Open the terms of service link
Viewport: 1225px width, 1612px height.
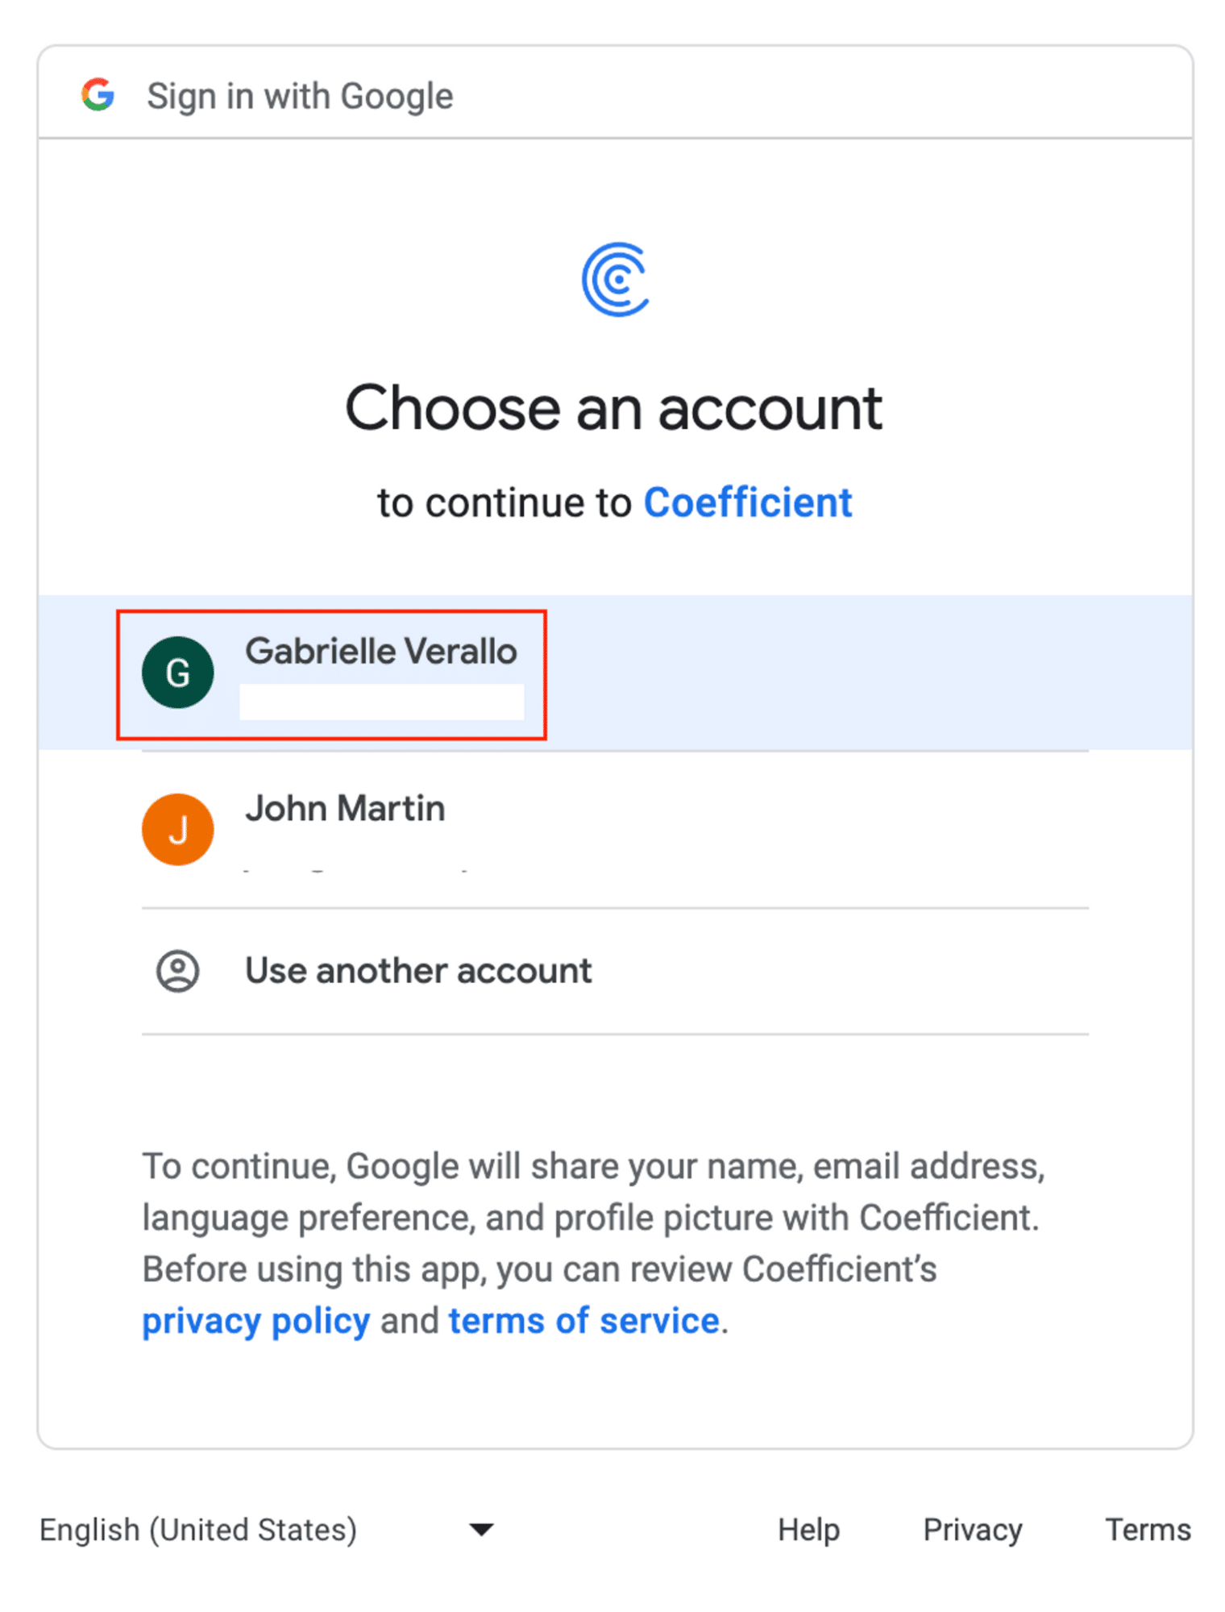tap(583, 1321)
